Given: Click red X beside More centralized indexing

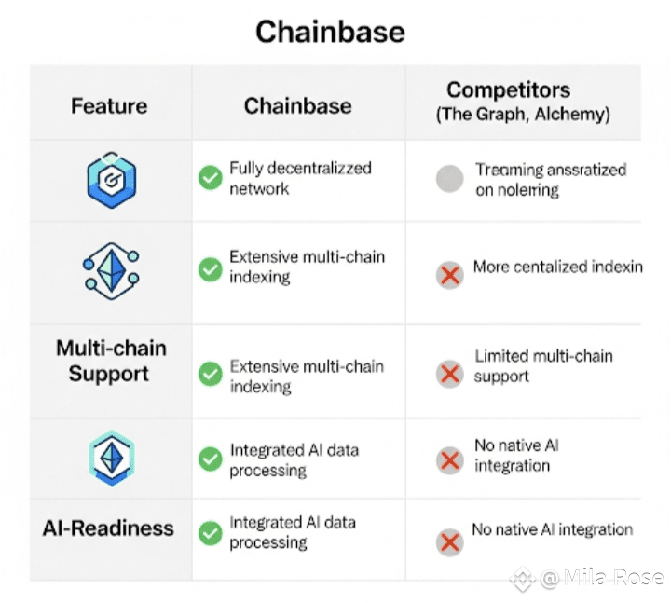Looking at the screenshot, I should pos(450,275).
